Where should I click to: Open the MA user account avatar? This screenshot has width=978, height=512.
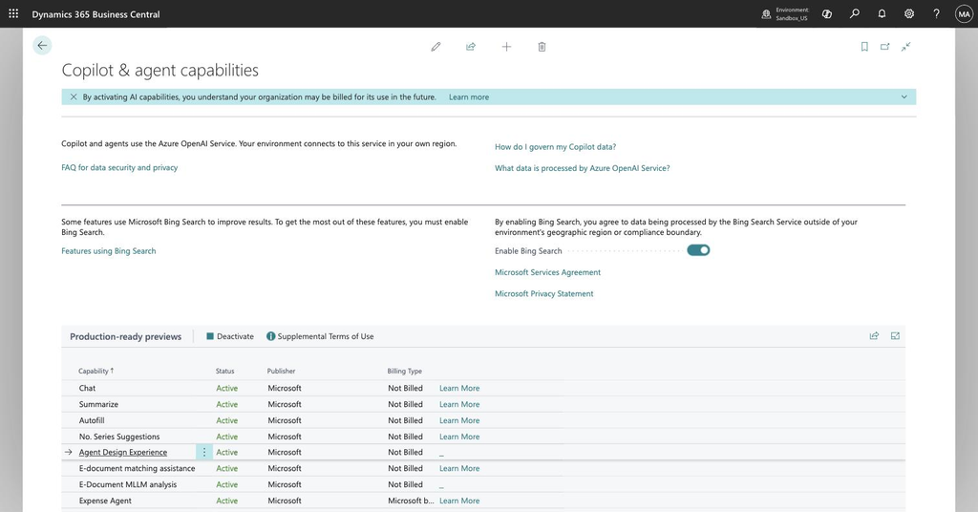click(x=964, y=13)
